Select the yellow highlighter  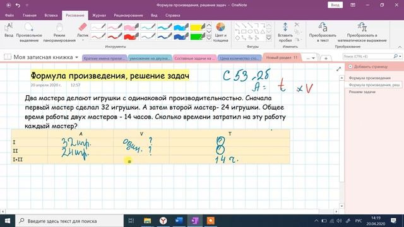(198, 26)
